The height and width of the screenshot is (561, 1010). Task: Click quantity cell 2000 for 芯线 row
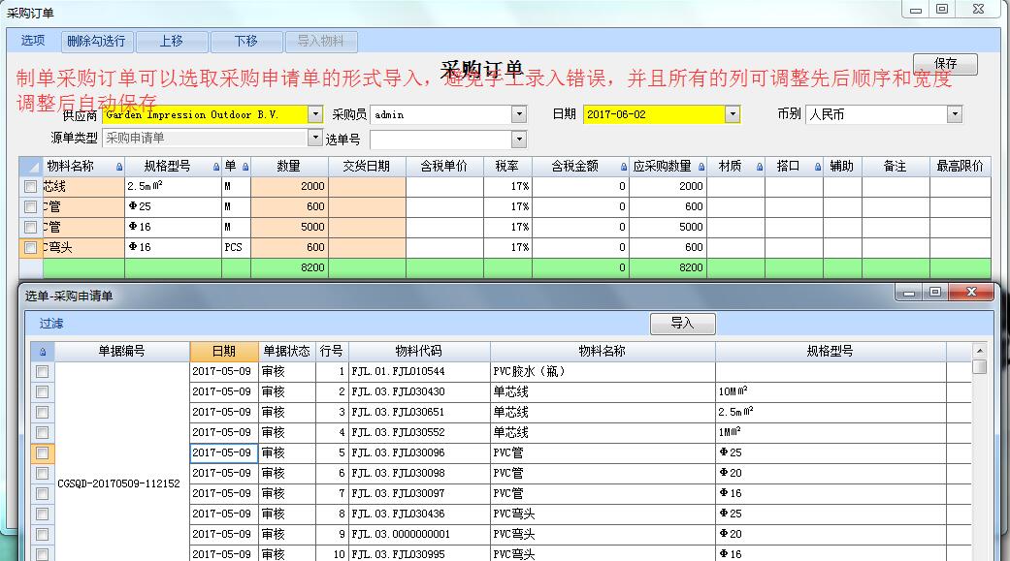click(290, 187)
